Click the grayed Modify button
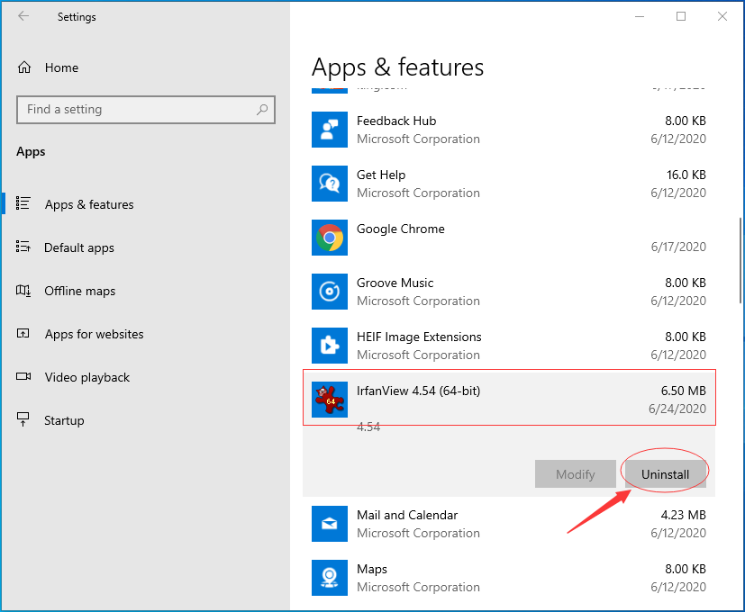Image resolution: width=745 pixels, height=612 pixels. click(x=576, y=473)
